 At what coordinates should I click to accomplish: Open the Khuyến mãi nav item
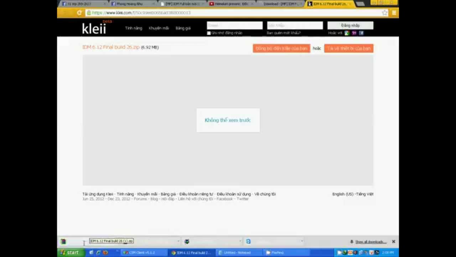159,28
